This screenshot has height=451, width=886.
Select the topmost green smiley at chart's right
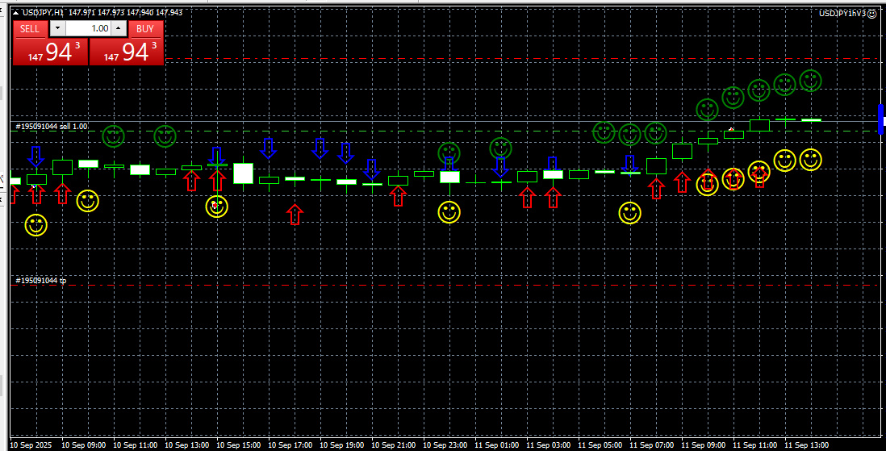810,81
